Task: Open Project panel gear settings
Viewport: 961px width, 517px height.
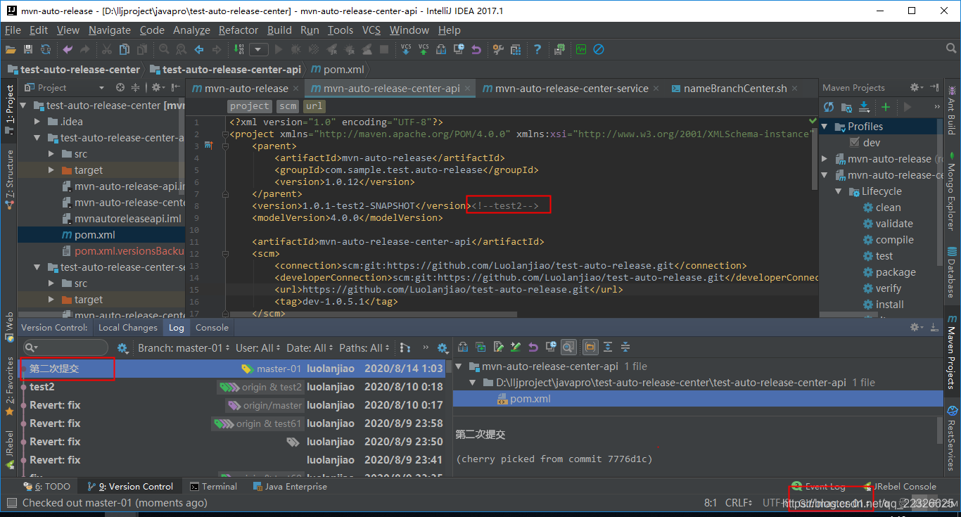Action: coord(157,88)
